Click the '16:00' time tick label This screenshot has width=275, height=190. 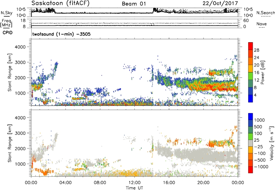(169, 183)
